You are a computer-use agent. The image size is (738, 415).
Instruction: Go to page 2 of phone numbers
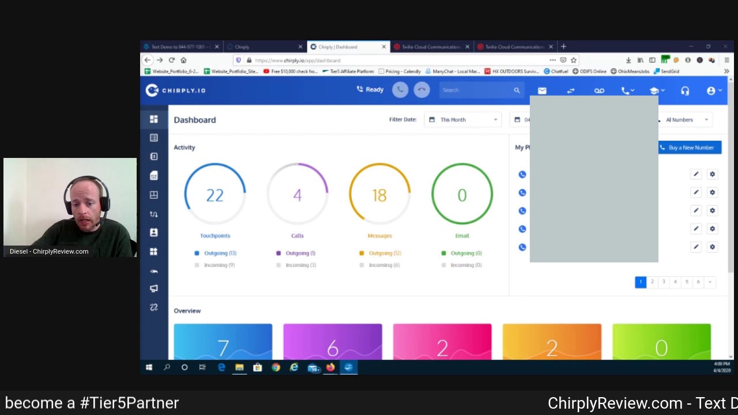click(x=652, y=282)
